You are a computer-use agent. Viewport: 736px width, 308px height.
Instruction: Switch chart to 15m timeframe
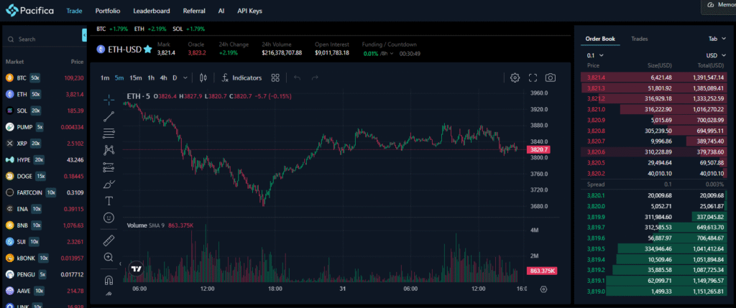pos(136,78)
